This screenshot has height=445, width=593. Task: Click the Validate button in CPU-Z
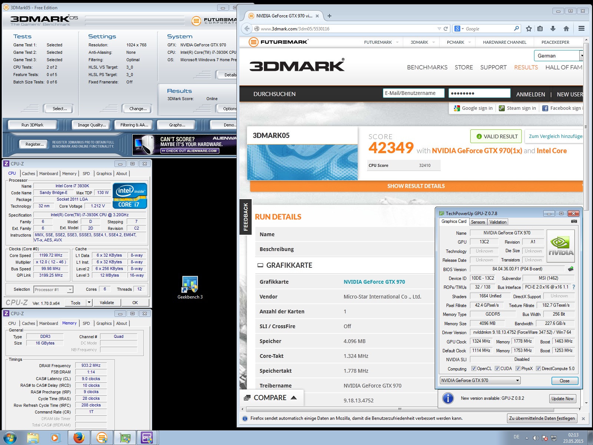click(107, 303)
